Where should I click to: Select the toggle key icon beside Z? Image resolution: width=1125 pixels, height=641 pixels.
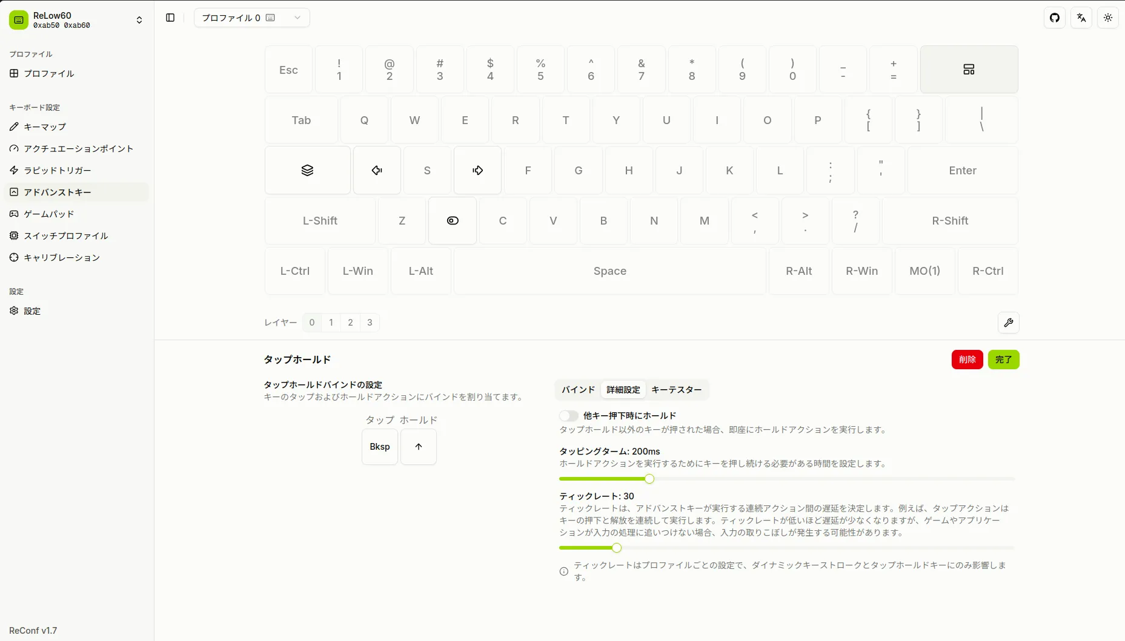[453, 220]
